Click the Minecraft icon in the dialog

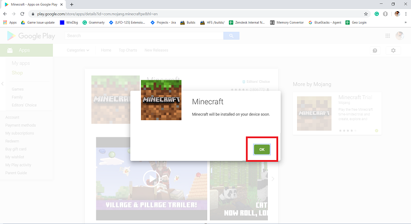(x=161, y=100)
